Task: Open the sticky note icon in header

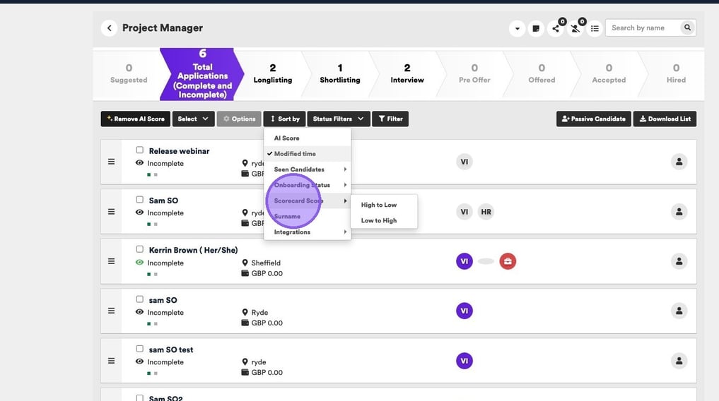Action: [x=536, y=29]
